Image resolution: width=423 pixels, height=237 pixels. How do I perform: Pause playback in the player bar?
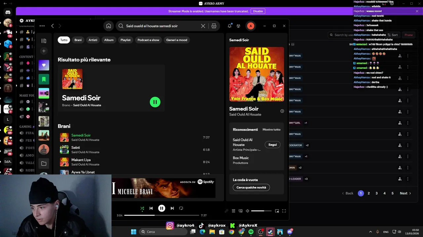tap(162, 208)
